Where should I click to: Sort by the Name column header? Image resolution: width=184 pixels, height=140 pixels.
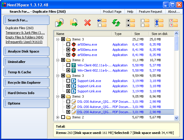click(83, 34)
